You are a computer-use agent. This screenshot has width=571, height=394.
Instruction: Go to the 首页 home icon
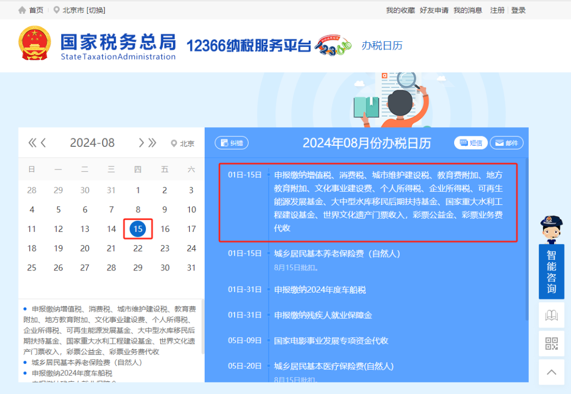click(22, 10)
